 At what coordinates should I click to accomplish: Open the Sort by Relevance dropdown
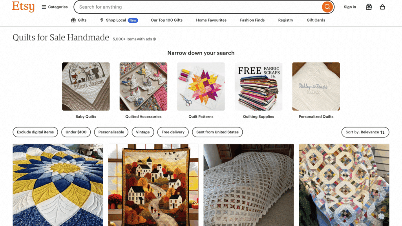click(365, 132)
